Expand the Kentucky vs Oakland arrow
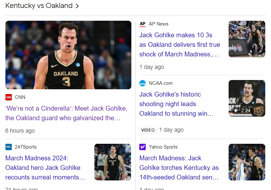271x190 pixels. tap(77, 6)
